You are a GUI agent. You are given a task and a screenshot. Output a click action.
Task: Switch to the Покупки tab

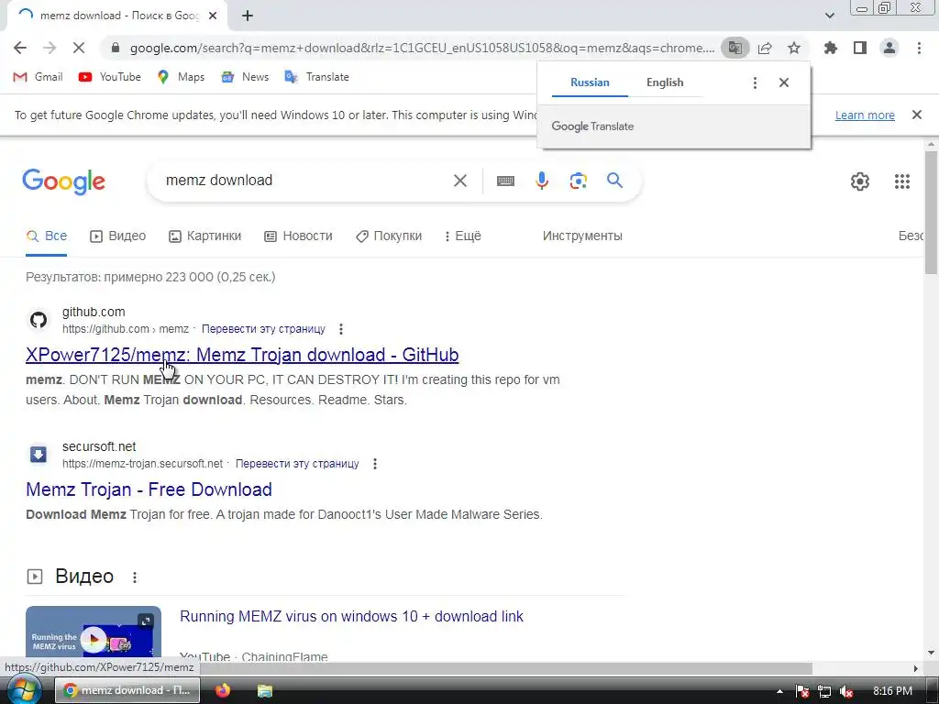tap(389, 236)
